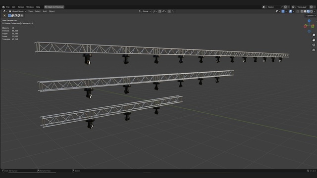Open the Add menu in viewport header
The height and width of the screenshot is (178, 317).
tap(45, 11)
